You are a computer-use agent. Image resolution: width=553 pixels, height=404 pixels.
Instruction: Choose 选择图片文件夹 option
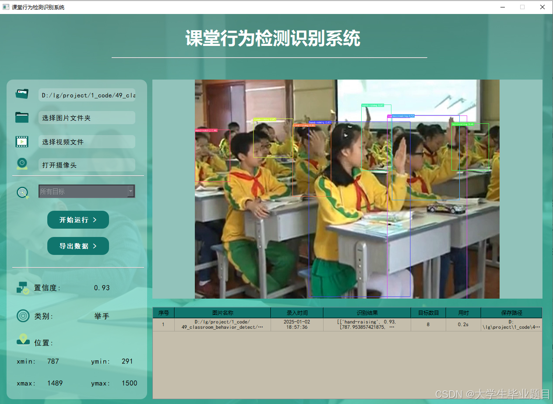87,118
